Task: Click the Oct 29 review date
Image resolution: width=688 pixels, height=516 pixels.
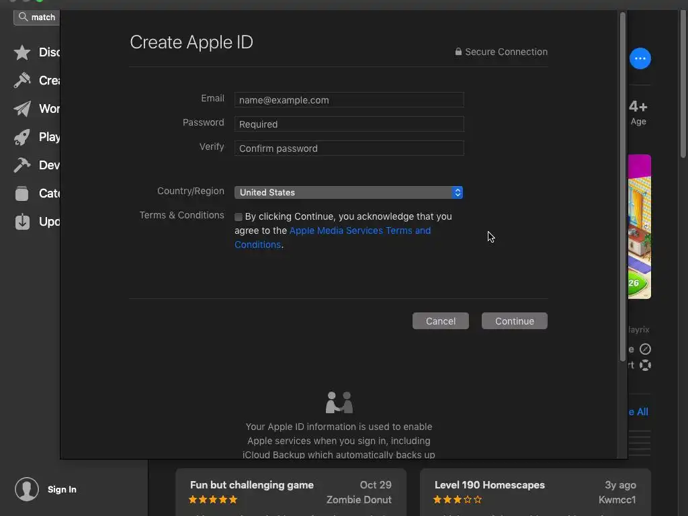Action: [x=376, y=485]
